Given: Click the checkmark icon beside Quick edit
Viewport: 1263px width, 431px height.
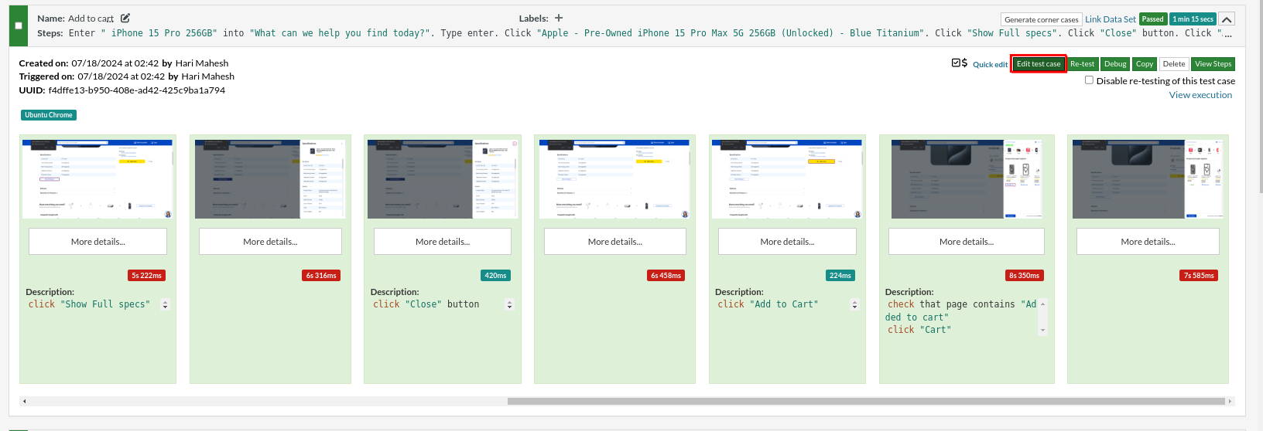Looking at the screenshot, I should click(956, 63).
